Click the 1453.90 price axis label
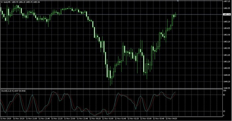This screenshot has height=121, width=232. [x=227, y=35]
